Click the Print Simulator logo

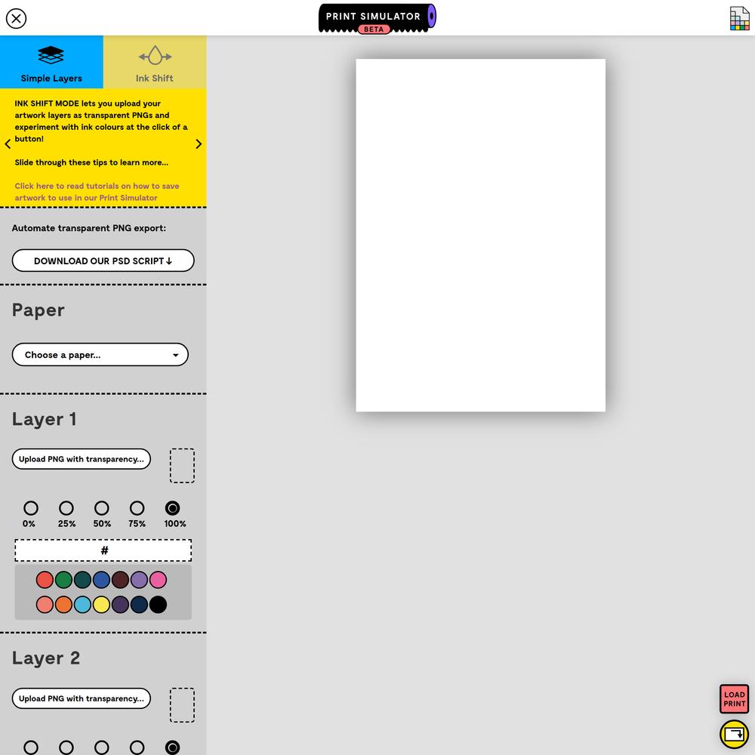coord(377,18)
